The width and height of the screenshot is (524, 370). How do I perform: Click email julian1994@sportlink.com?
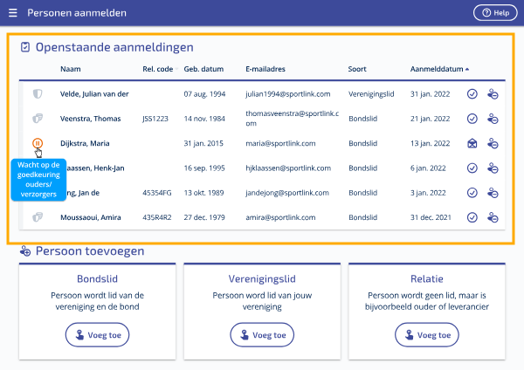tap(288, 94)
